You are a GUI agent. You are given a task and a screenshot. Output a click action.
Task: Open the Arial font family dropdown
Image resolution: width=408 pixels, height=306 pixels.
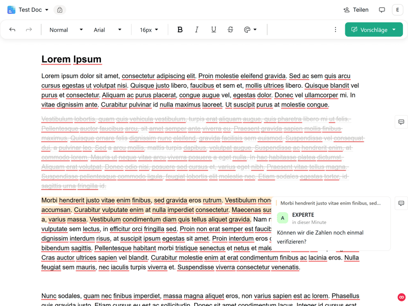pyautogui.click(x=107, y=30)
